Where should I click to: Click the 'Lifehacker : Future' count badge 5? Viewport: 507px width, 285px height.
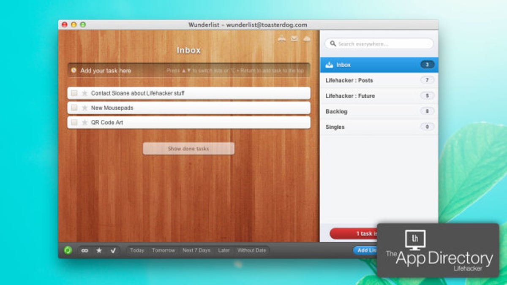pos(427,96)
